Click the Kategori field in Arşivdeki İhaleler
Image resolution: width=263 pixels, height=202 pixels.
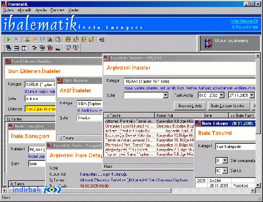189,82
